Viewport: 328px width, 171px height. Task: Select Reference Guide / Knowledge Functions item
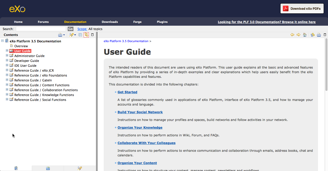click(x=44, y=95)
